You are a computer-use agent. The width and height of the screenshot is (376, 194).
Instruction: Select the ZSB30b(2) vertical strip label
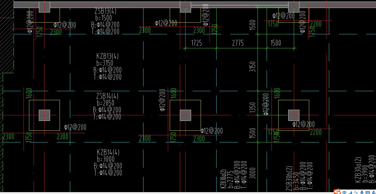[289, 178]
